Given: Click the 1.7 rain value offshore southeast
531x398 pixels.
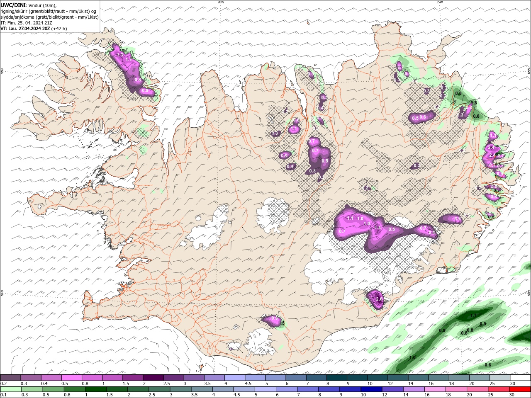Looking at the screenshot, I should coord(473,316).
